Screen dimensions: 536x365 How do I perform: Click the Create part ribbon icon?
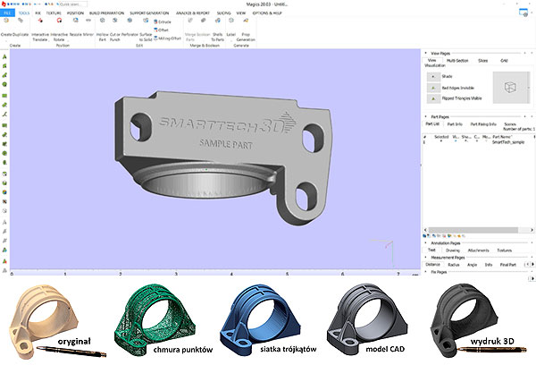tap(6, 21)
